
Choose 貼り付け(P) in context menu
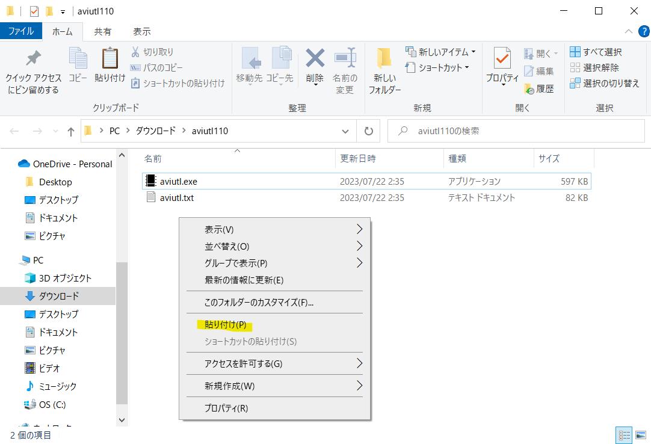click(274, 324)
